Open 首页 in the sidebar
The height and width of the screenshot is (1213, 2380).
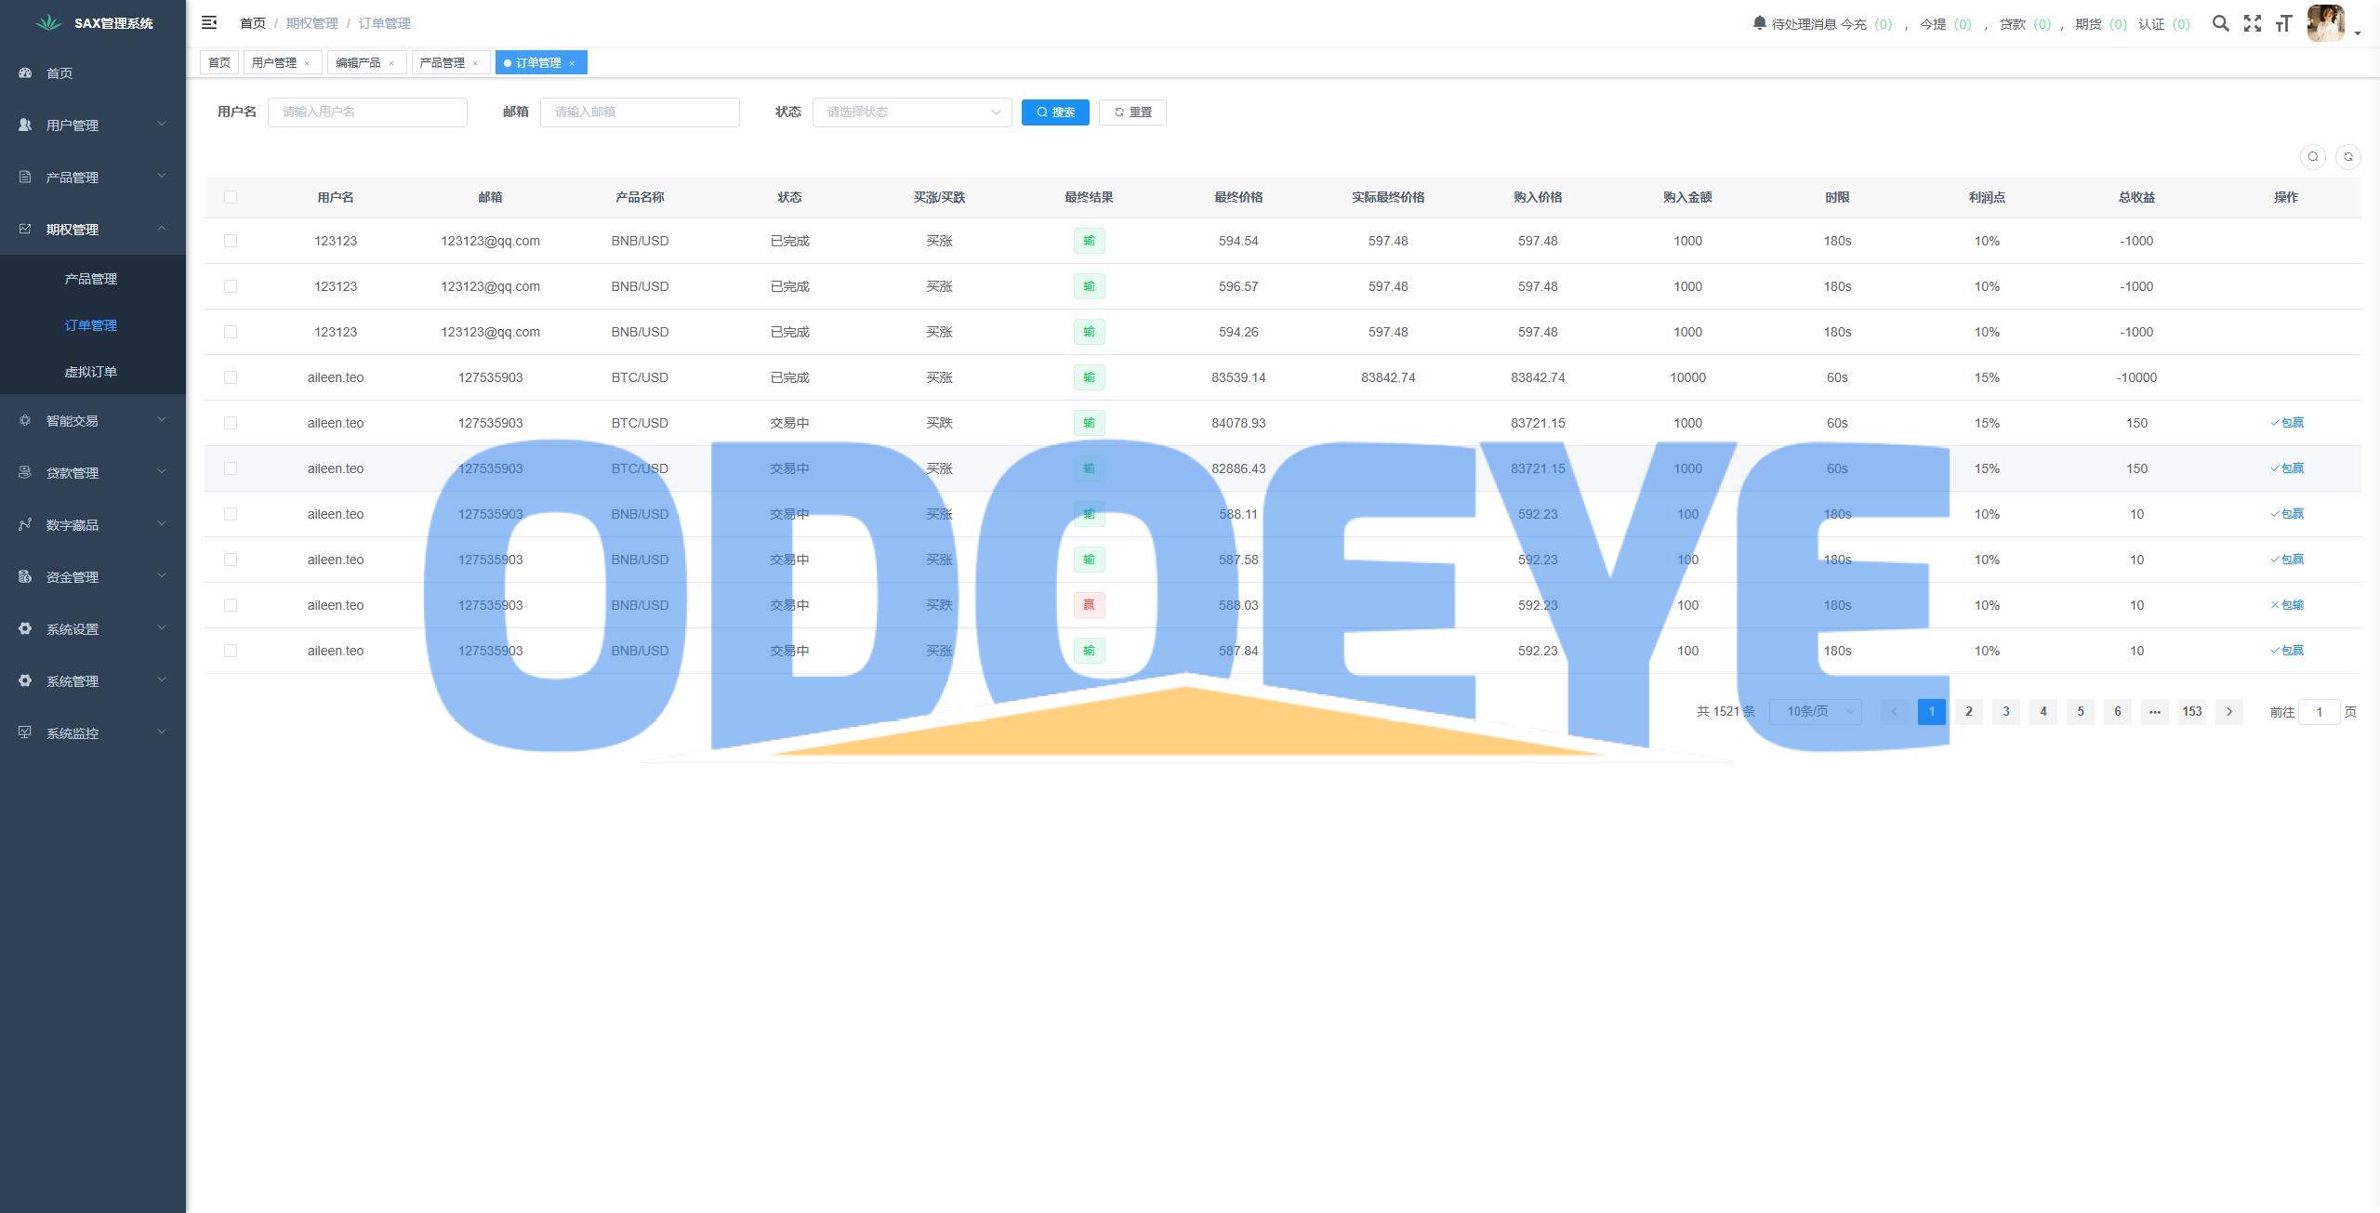pos(93,73)
